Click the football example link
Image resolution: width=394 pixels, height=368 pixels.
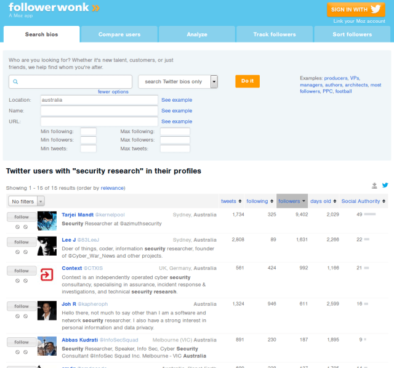344,91
